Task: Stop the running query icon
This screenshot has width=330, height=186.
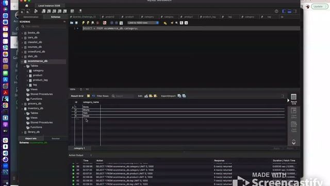Action: (x=97, y=23)
